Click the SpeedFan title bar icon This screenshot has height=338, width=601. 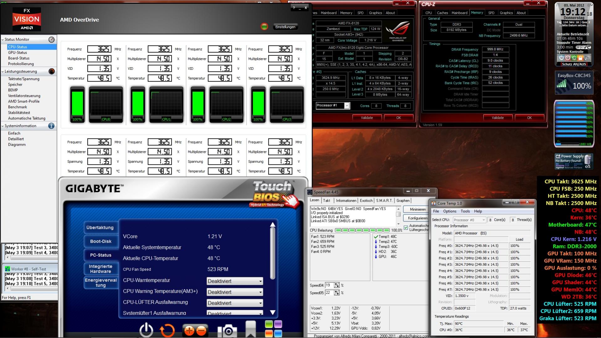tap(310, 192)
